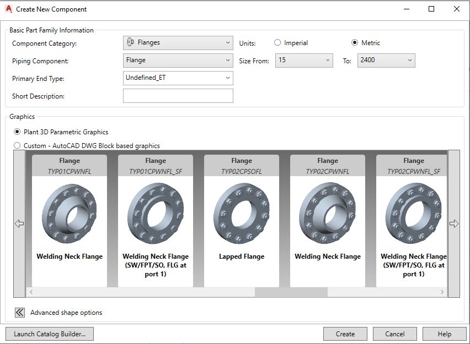This screenshot has width=470, height=344.
Task: Click the scrollbar left arrow in gallery
Action: click(31, 292)
